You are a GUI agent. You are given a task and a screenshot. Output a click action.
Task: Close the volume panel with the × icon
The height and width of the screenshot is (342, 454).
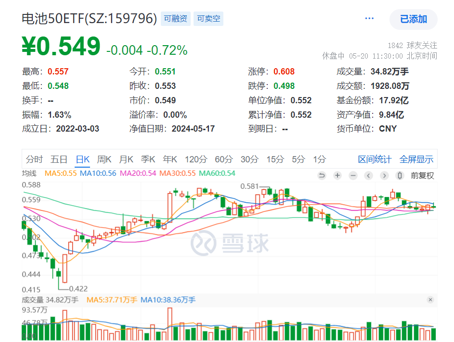tap(430, 299)
